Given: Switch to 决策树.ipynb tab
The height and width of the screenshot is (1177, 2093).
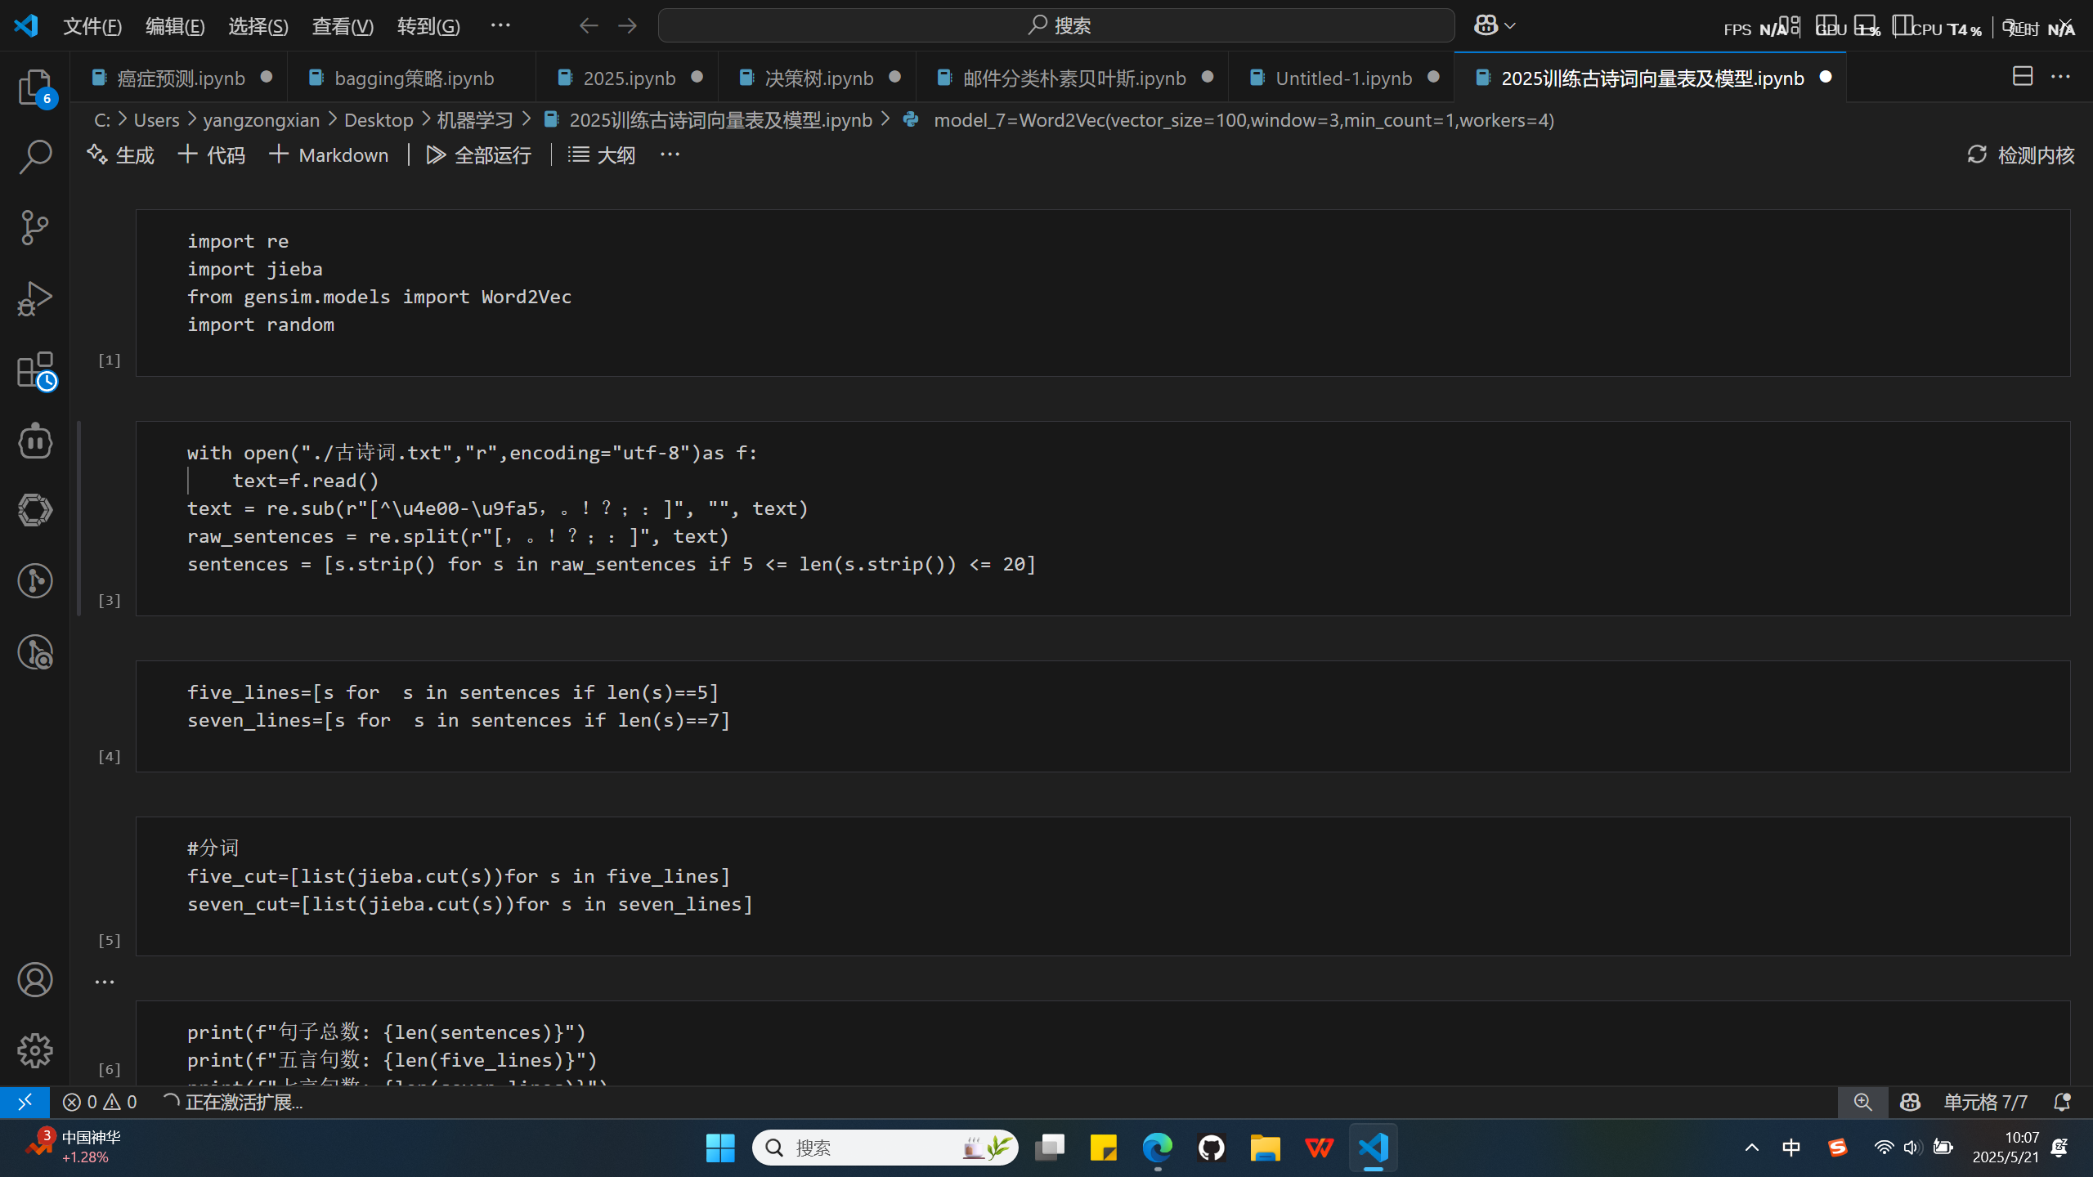Looking at the screenshot, I should [x=818, y=78].
